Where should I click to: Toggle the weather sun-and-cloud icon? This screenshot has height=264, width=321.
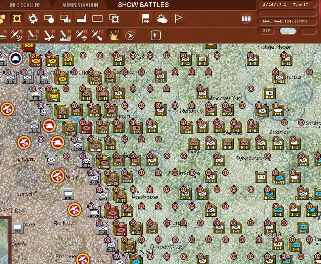pos(162,19)
